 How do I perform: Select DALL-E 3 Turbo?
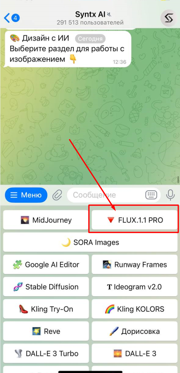pyautogui.click(x=46, y=354)
